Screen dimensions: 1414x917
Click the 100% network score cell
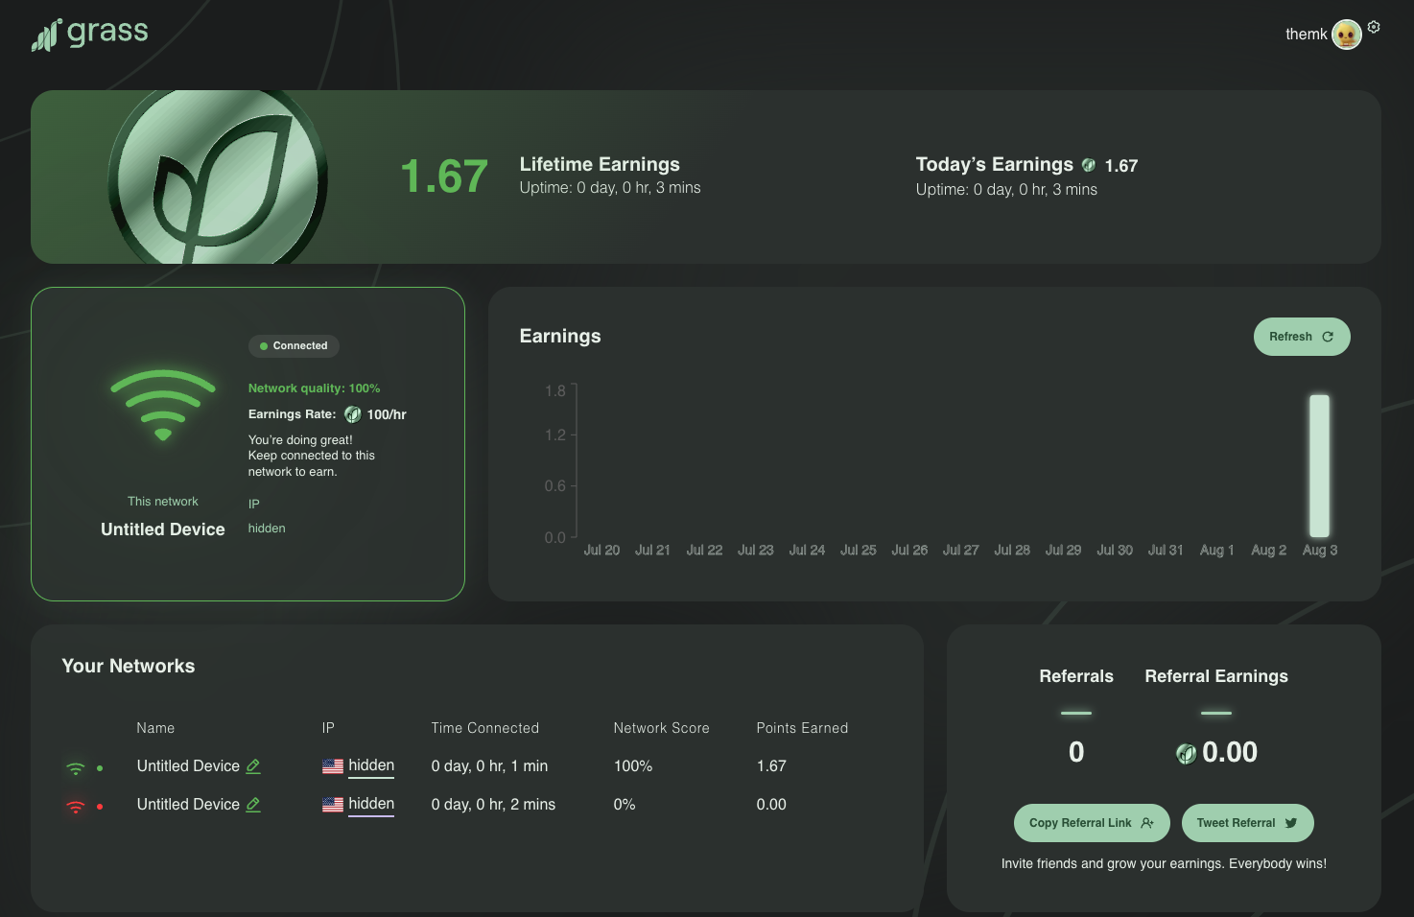tap(633, 766)
